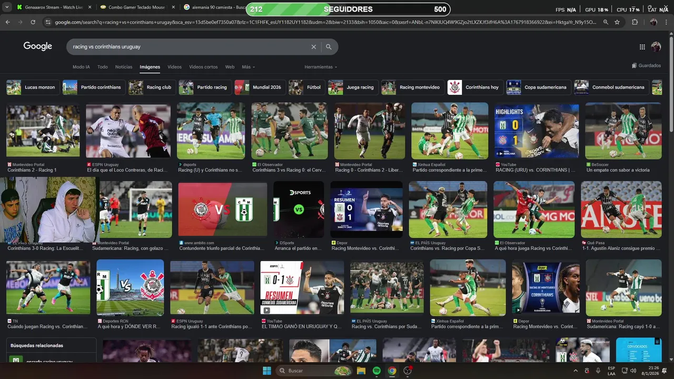The height and width of the screenshot is (379, 674).
Task: Open 'EL TIMAO GANÓ EN URUGUAY' YouTube link
Action: [x=302, y=326]
